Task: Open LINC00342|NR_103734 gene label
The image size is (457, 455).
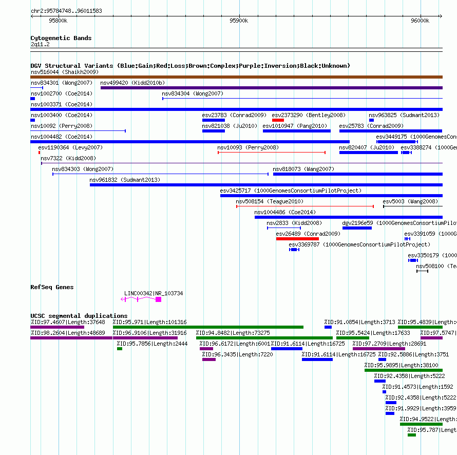Action: (x=154, y=293)
